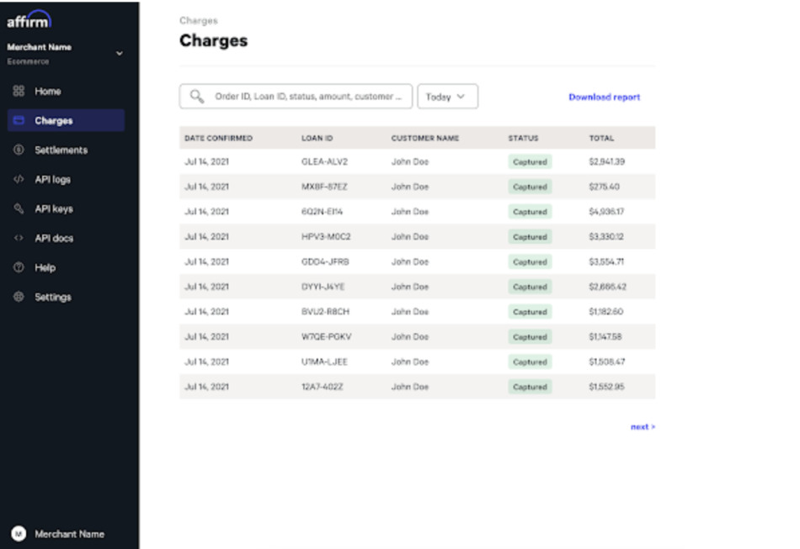Focus the Order ID, Loan ID search field

[x=296, y=96]
